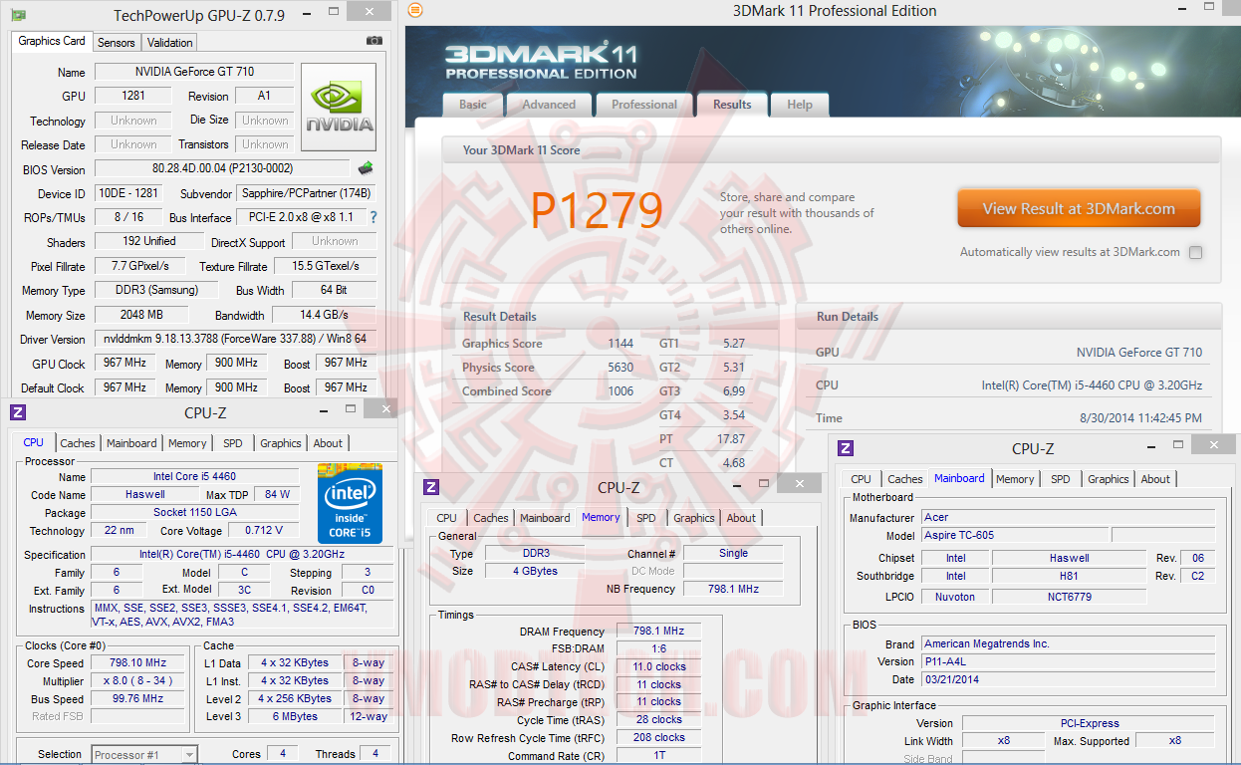Click the Graphics Score value 1144
Screen dimensions: 1241x765
tap(620, 344)
